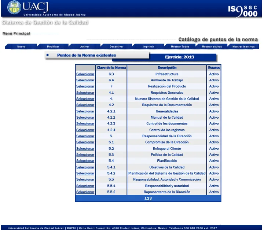Click Seleccionar for 5.5.1 Responsabilidad y autoridad
The height and width of the screenshot is (230, 264).
coord(85,186)
